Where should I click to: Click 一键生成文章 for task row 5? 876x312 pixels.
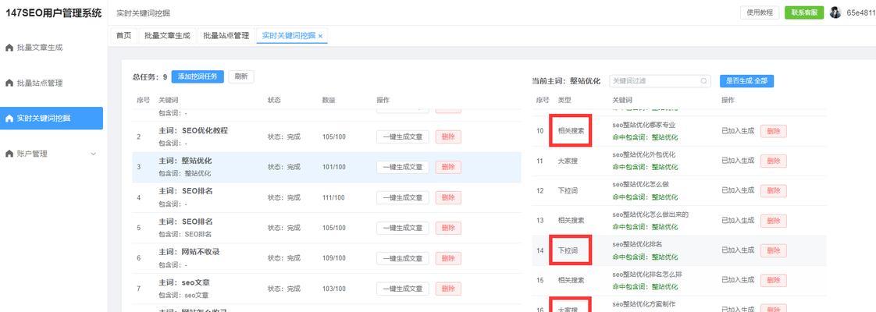(402, 228)
